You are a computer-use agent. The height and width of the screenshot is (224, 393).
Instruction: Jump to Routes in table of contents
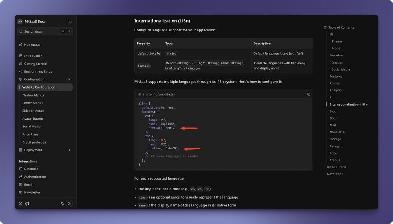point(334,83)
